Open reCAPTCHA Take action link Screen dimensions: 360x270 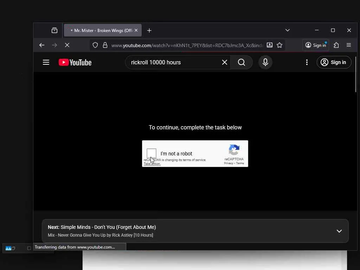click(152, 164)
